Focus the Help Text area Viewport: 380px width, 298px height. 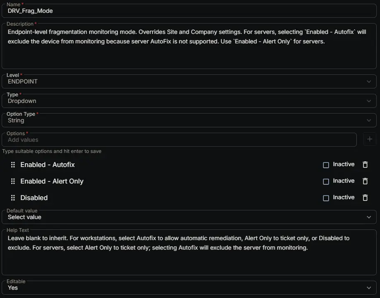(x=189, y=252)
